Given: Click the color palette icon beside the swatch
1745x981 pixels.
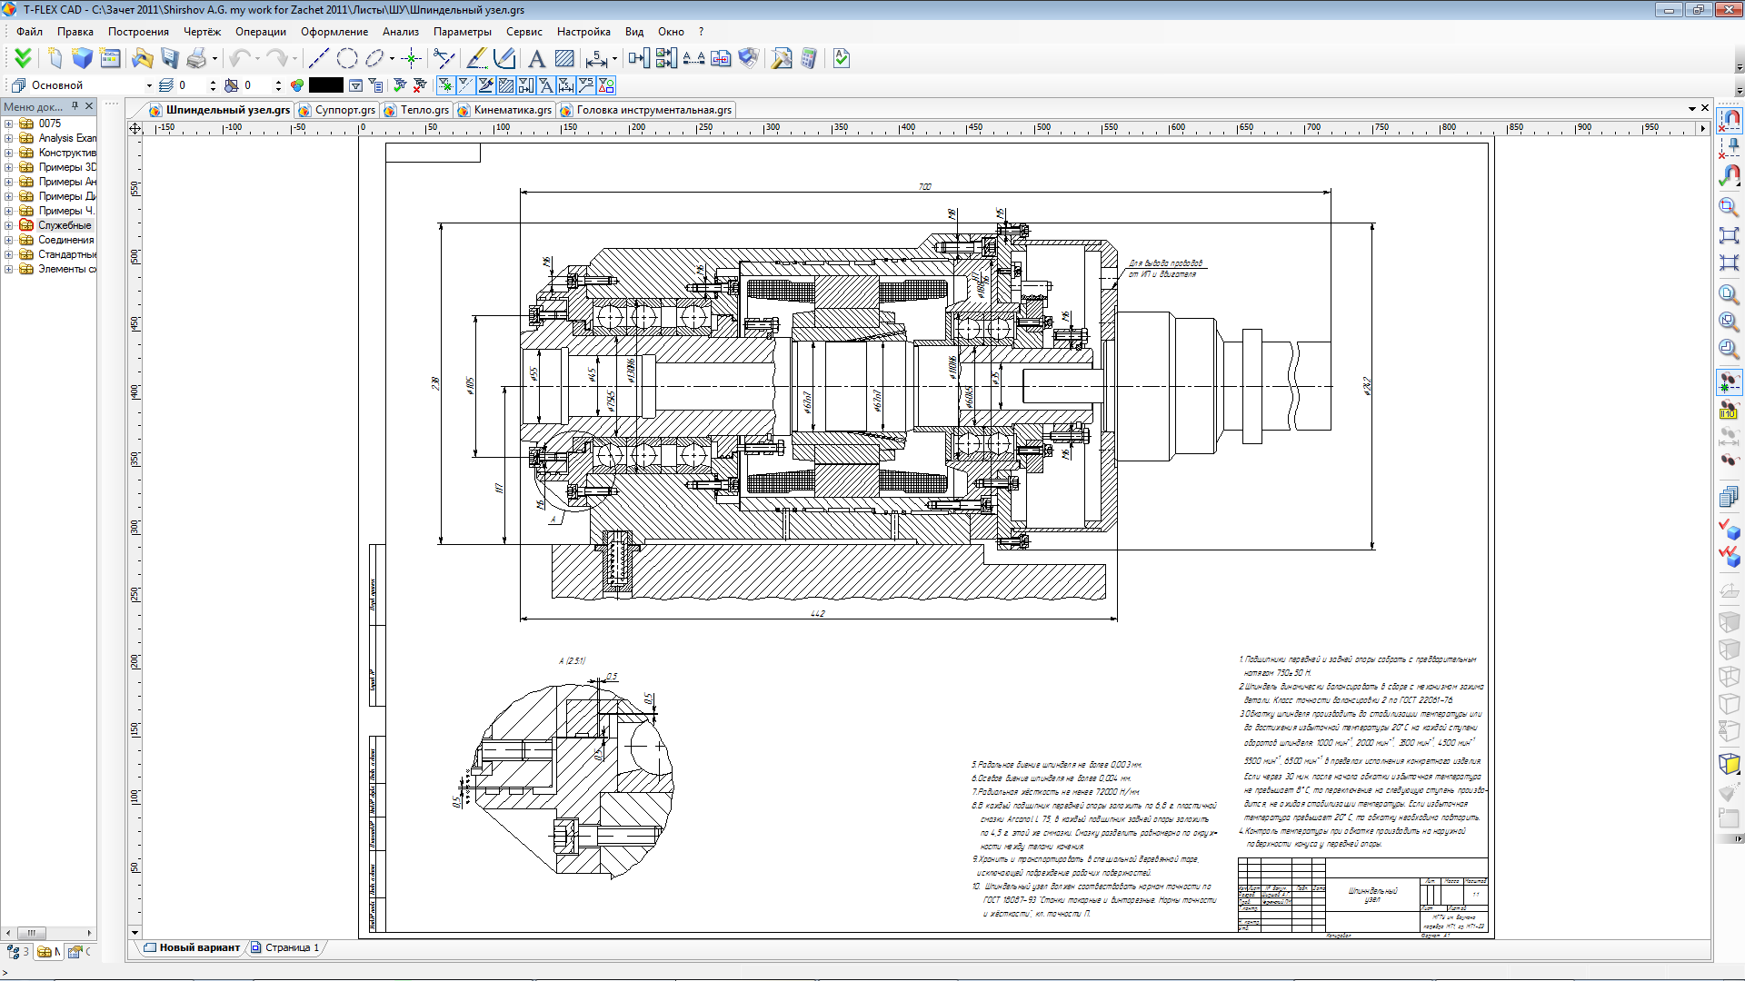Looking at the screenshot, I should point(297,85).
